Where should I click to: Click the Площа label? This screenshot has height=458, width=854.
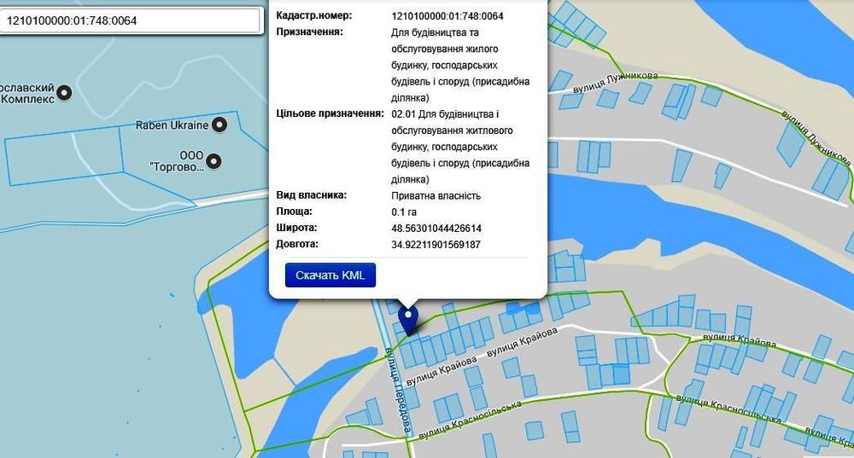(294, 211)
